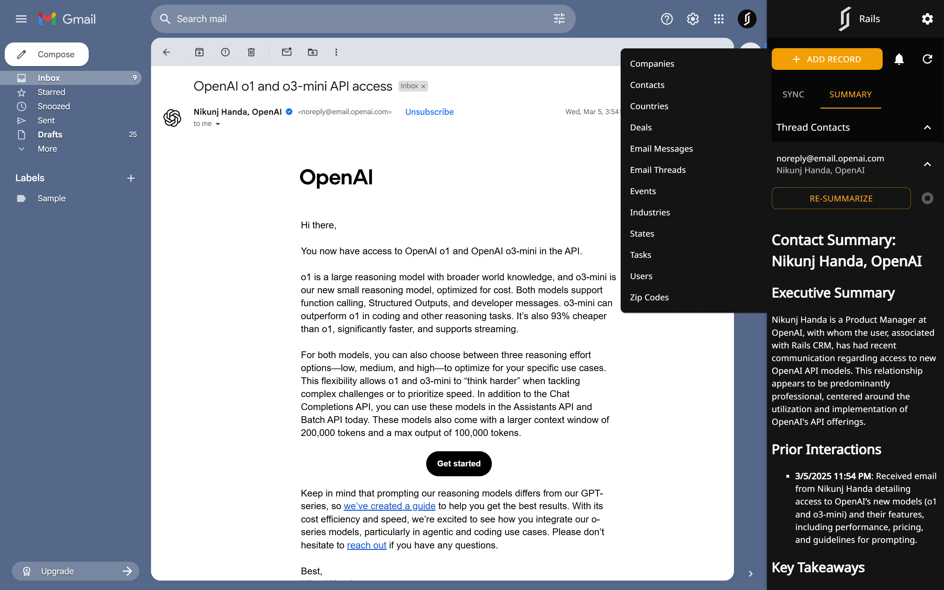The height and width of the screenshot is (590, 944).
Task: Switch to the SYNC tab
Action: pyautogui.click(x=794, y=94)
